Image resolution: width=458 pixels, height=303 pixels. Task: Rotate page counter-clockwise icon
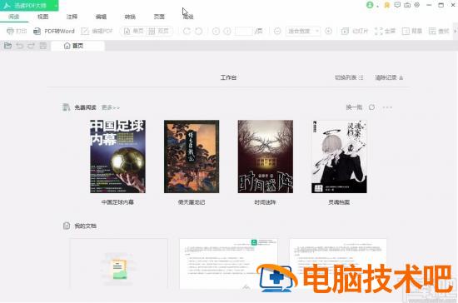coord(199,31)
